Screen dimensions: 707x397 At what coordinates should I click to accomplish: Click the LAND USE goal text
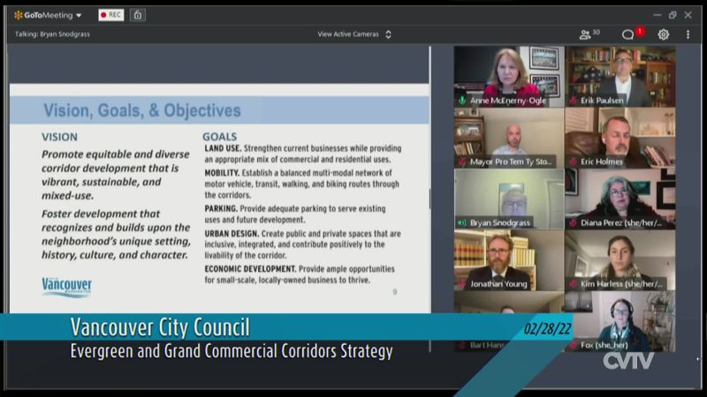pyautogui.click(x=302, y=154)
